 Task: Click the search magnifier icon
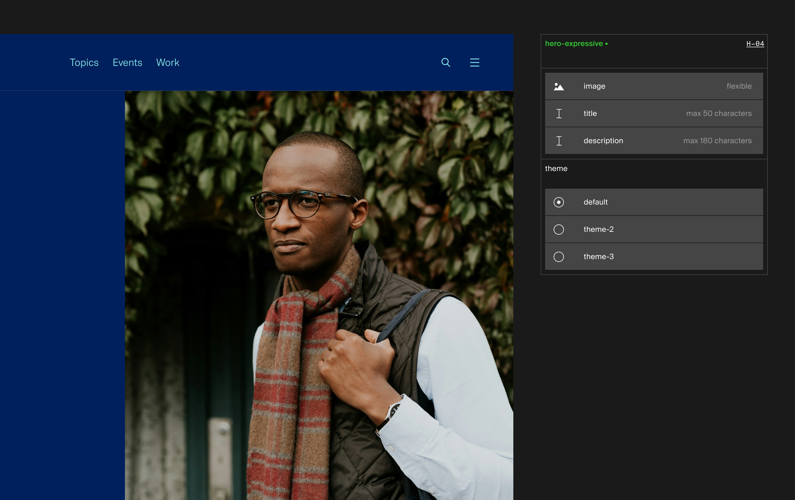[x=446, y=63]
